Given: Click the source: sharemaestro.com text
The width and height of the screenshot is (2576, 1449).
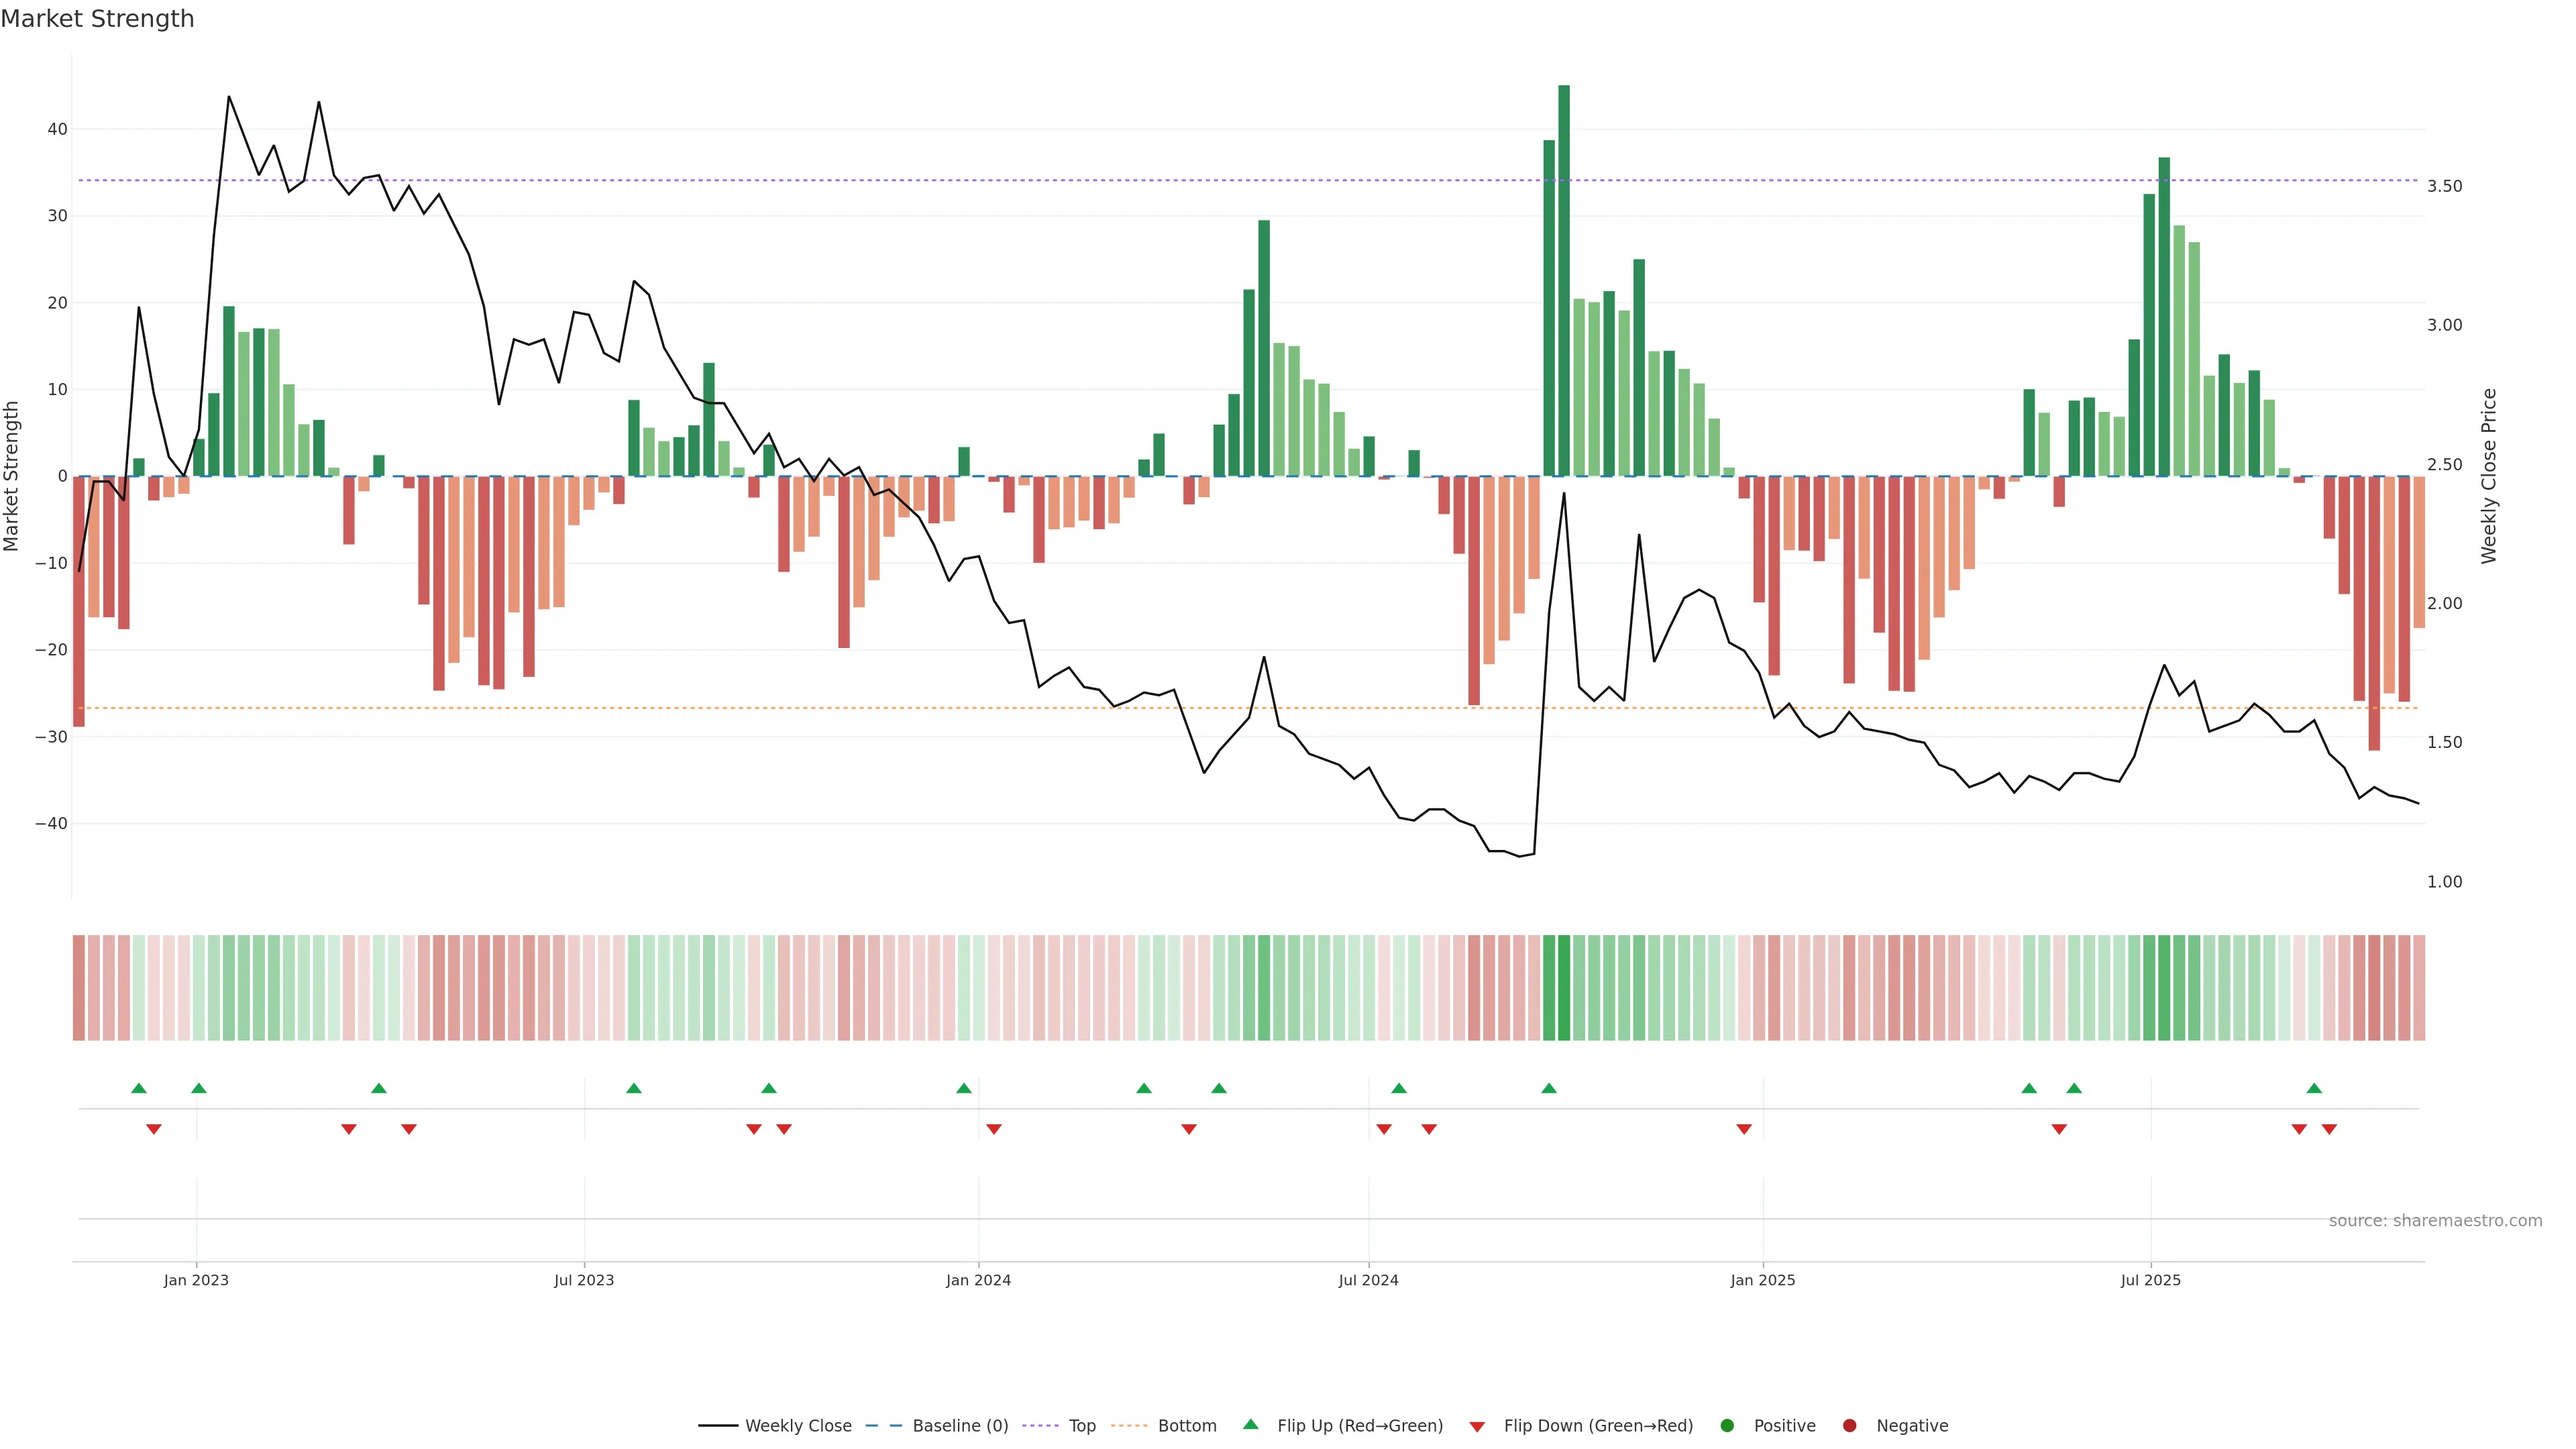Looking at the screenshot, I should 2435,1220.
